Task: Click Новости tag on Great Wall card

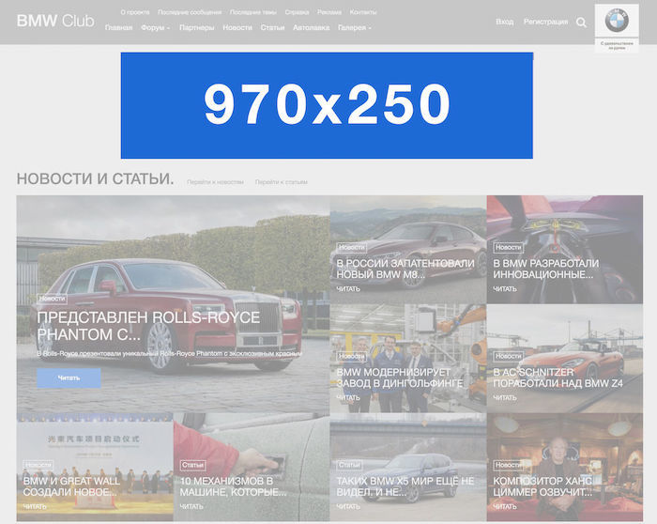Action: click(x=38, y=466)
